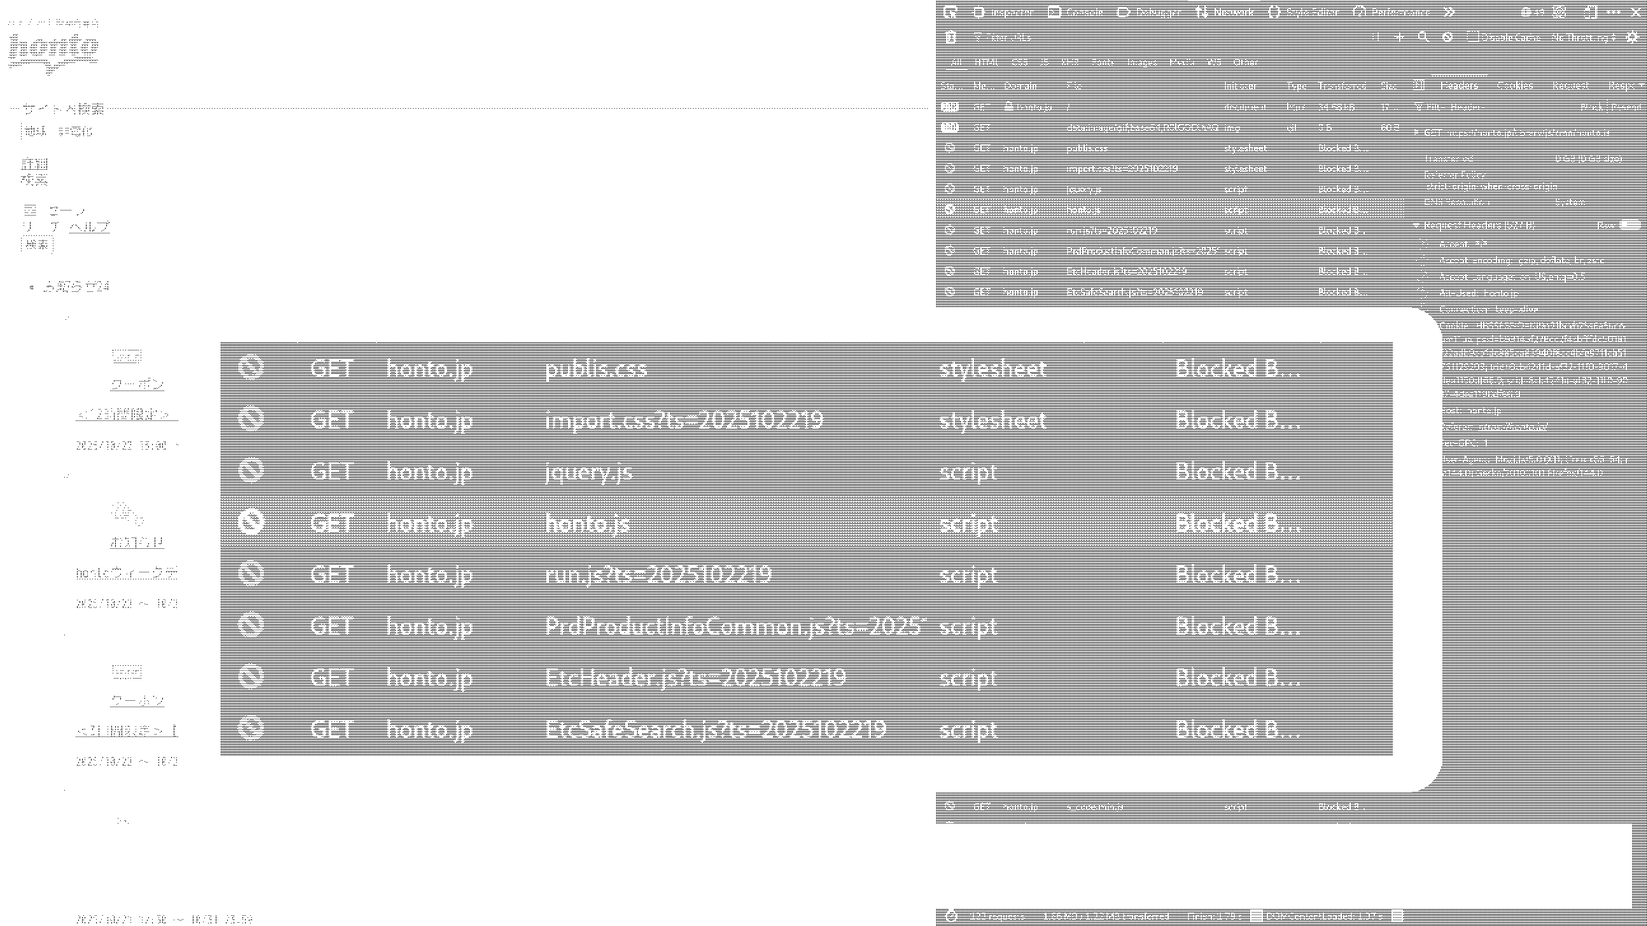Open the Debugger tab
This screenshot has width=1647, height=926.
[1149, 11]
